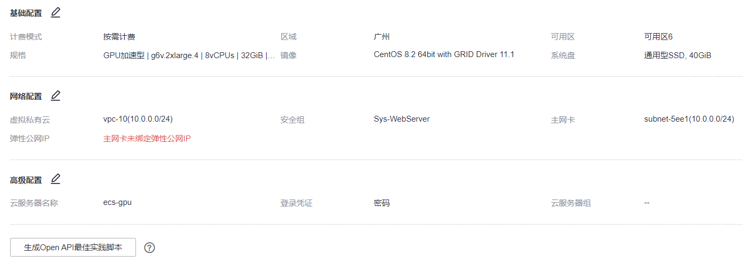Click the 可用区6 availability zone value
This screenshot has height=263, width=743.
658,37
